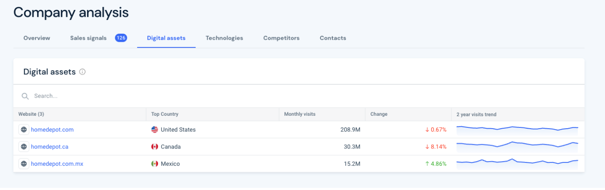Image resolution: width=605 pixels, height=190 pixels.
Task: Click globe icon next to homedepot.ca
Action: (24, 147)
